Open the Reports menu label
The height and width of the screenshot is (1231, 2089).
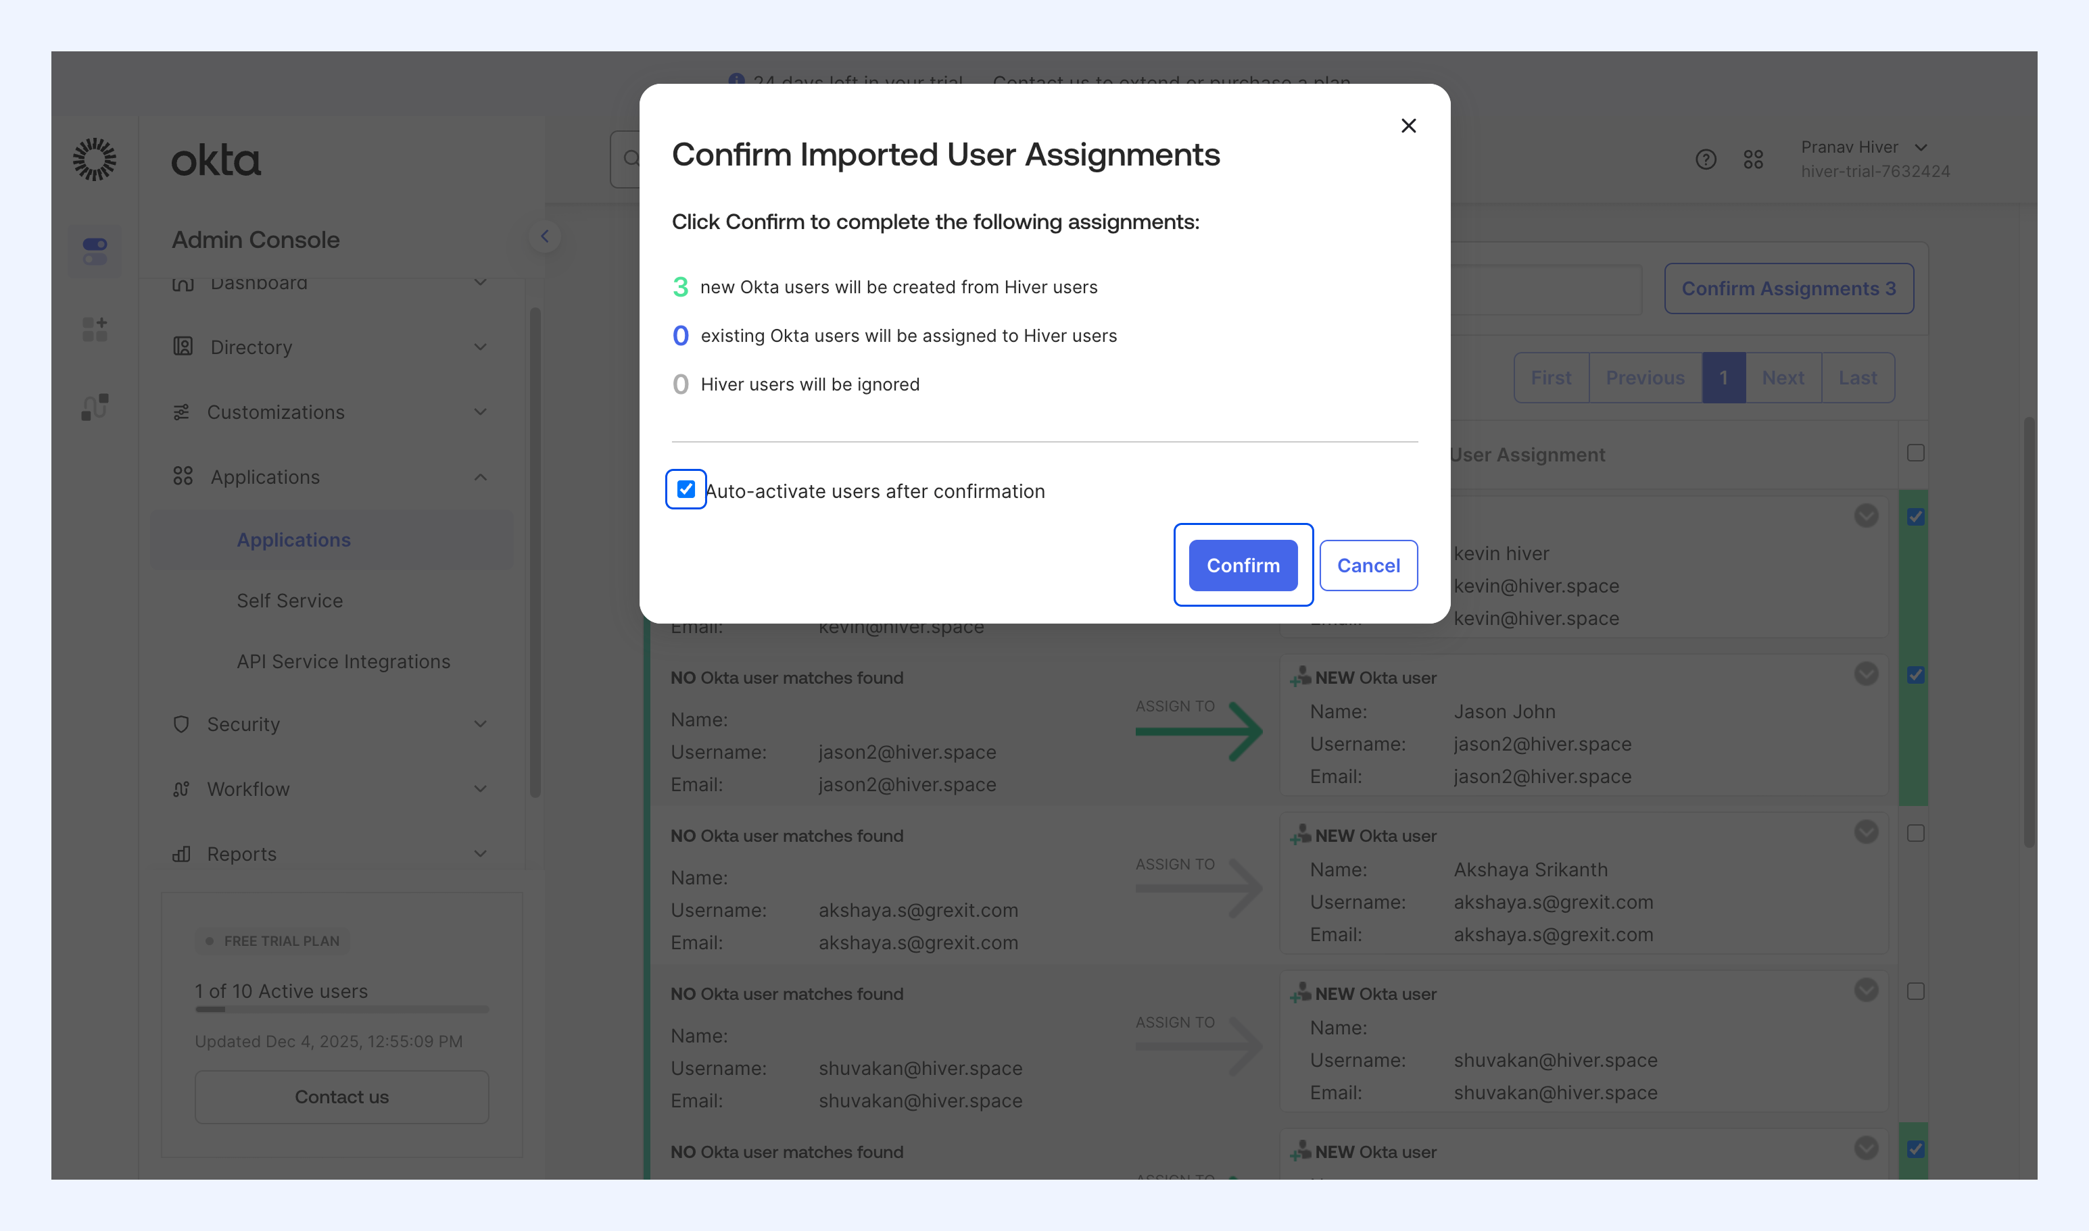point(241,853)
